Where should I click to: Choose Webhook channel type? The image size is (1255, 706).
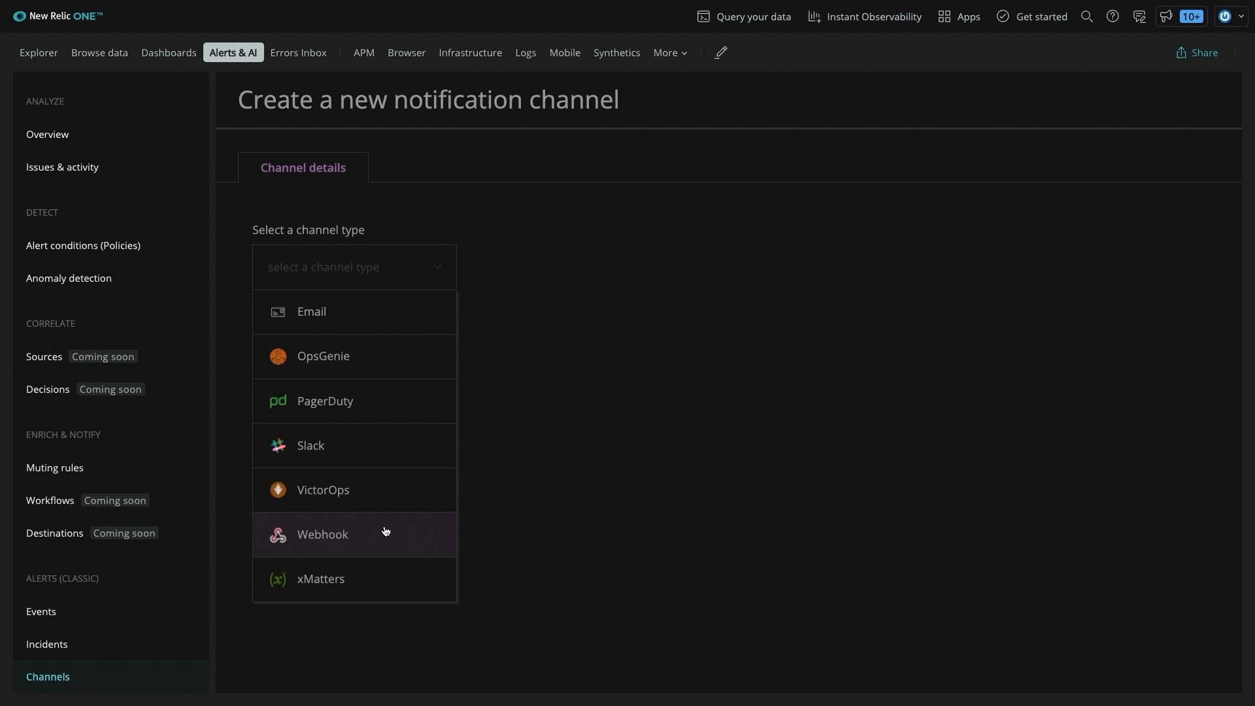354,534
